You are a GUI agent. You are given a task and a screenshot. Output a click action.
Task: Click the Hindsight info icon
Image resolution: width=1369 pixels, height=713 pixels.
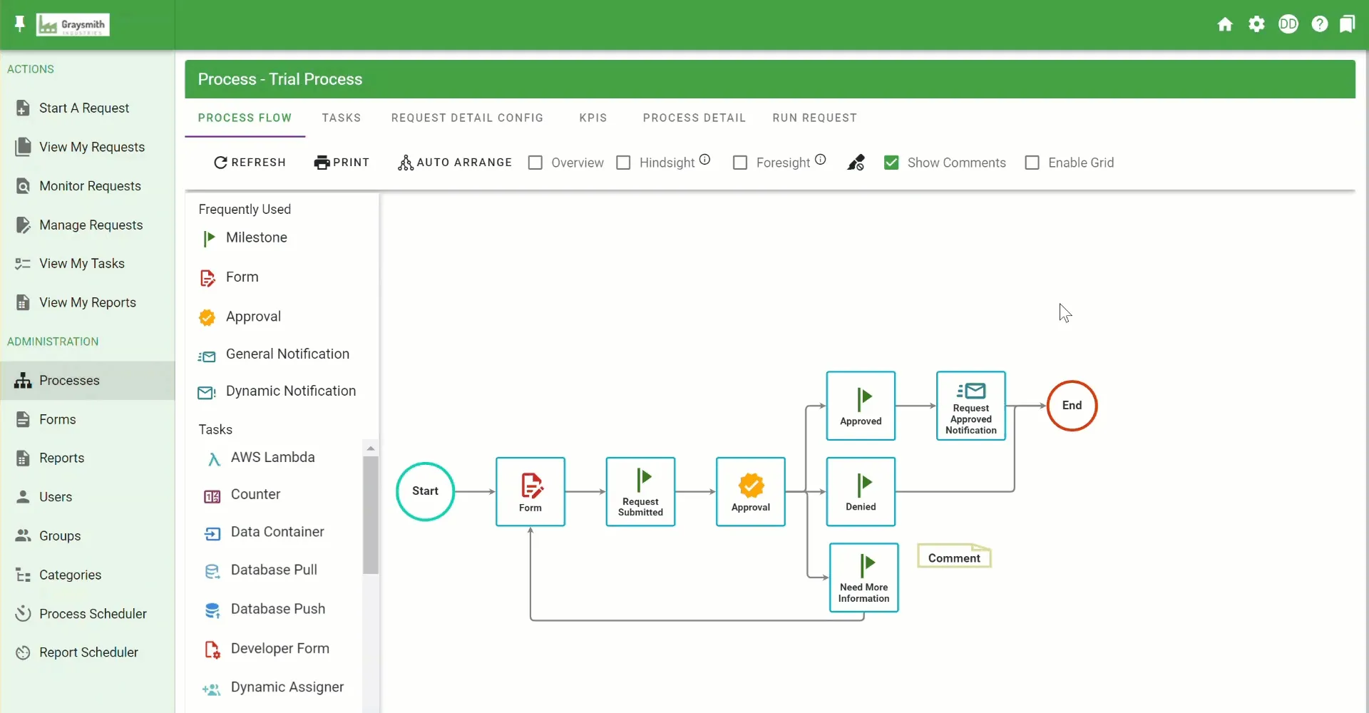704,160
